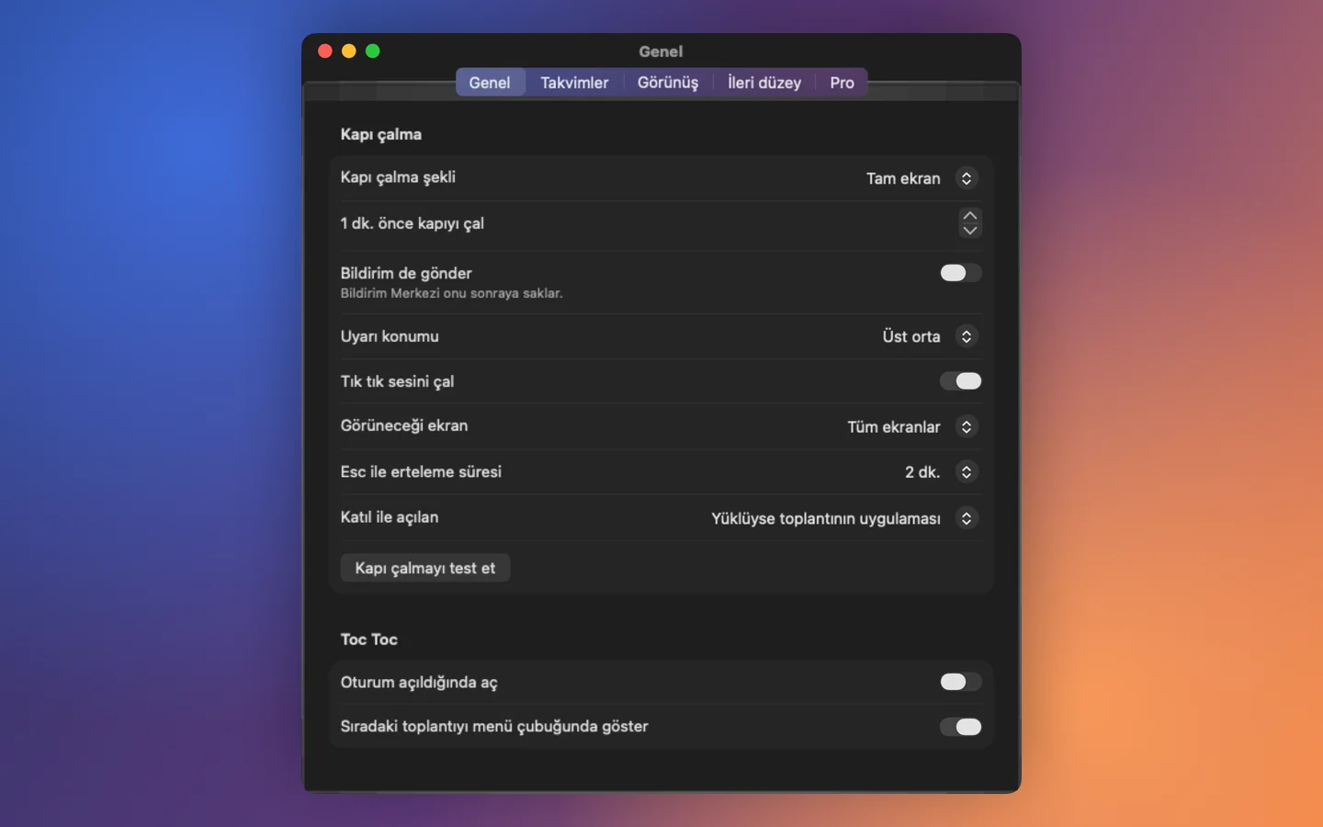Open the Kapı çalma şekli popup arrows

(966, 178)
